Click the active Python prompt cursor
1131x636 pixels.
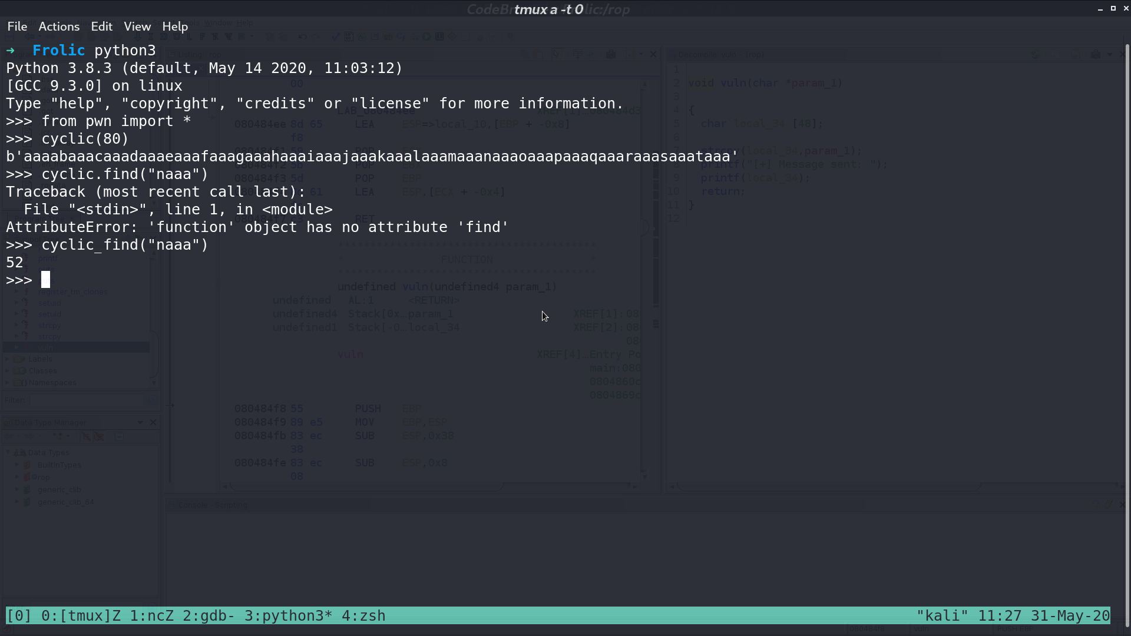point(45,280)
